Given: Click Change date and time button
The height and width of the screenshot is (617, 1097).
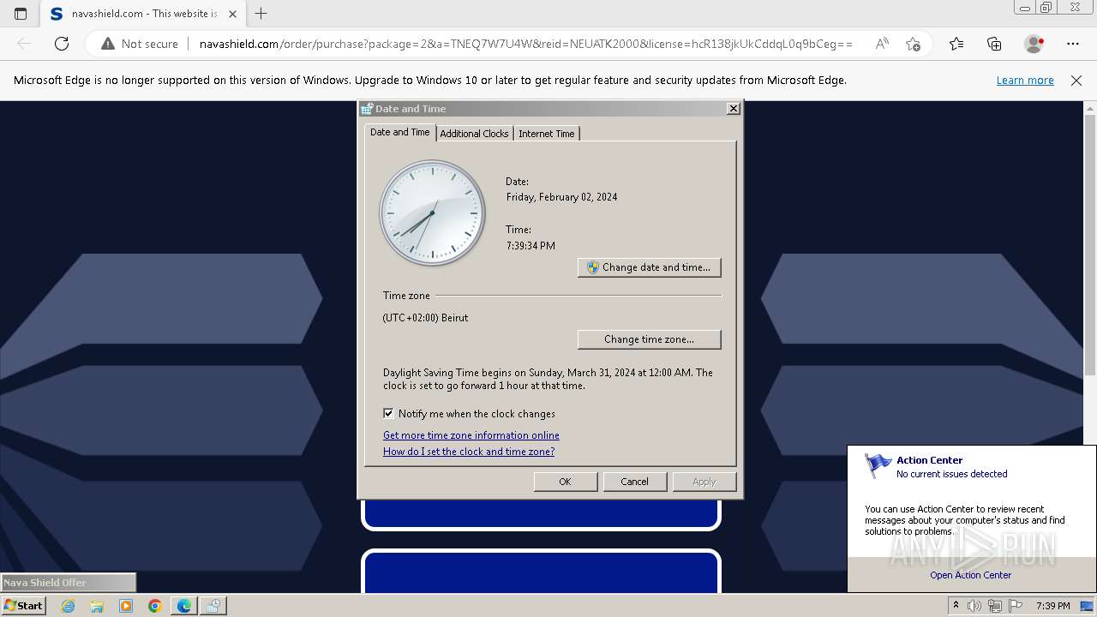Looking at the screenshot, I should [650, 267].
